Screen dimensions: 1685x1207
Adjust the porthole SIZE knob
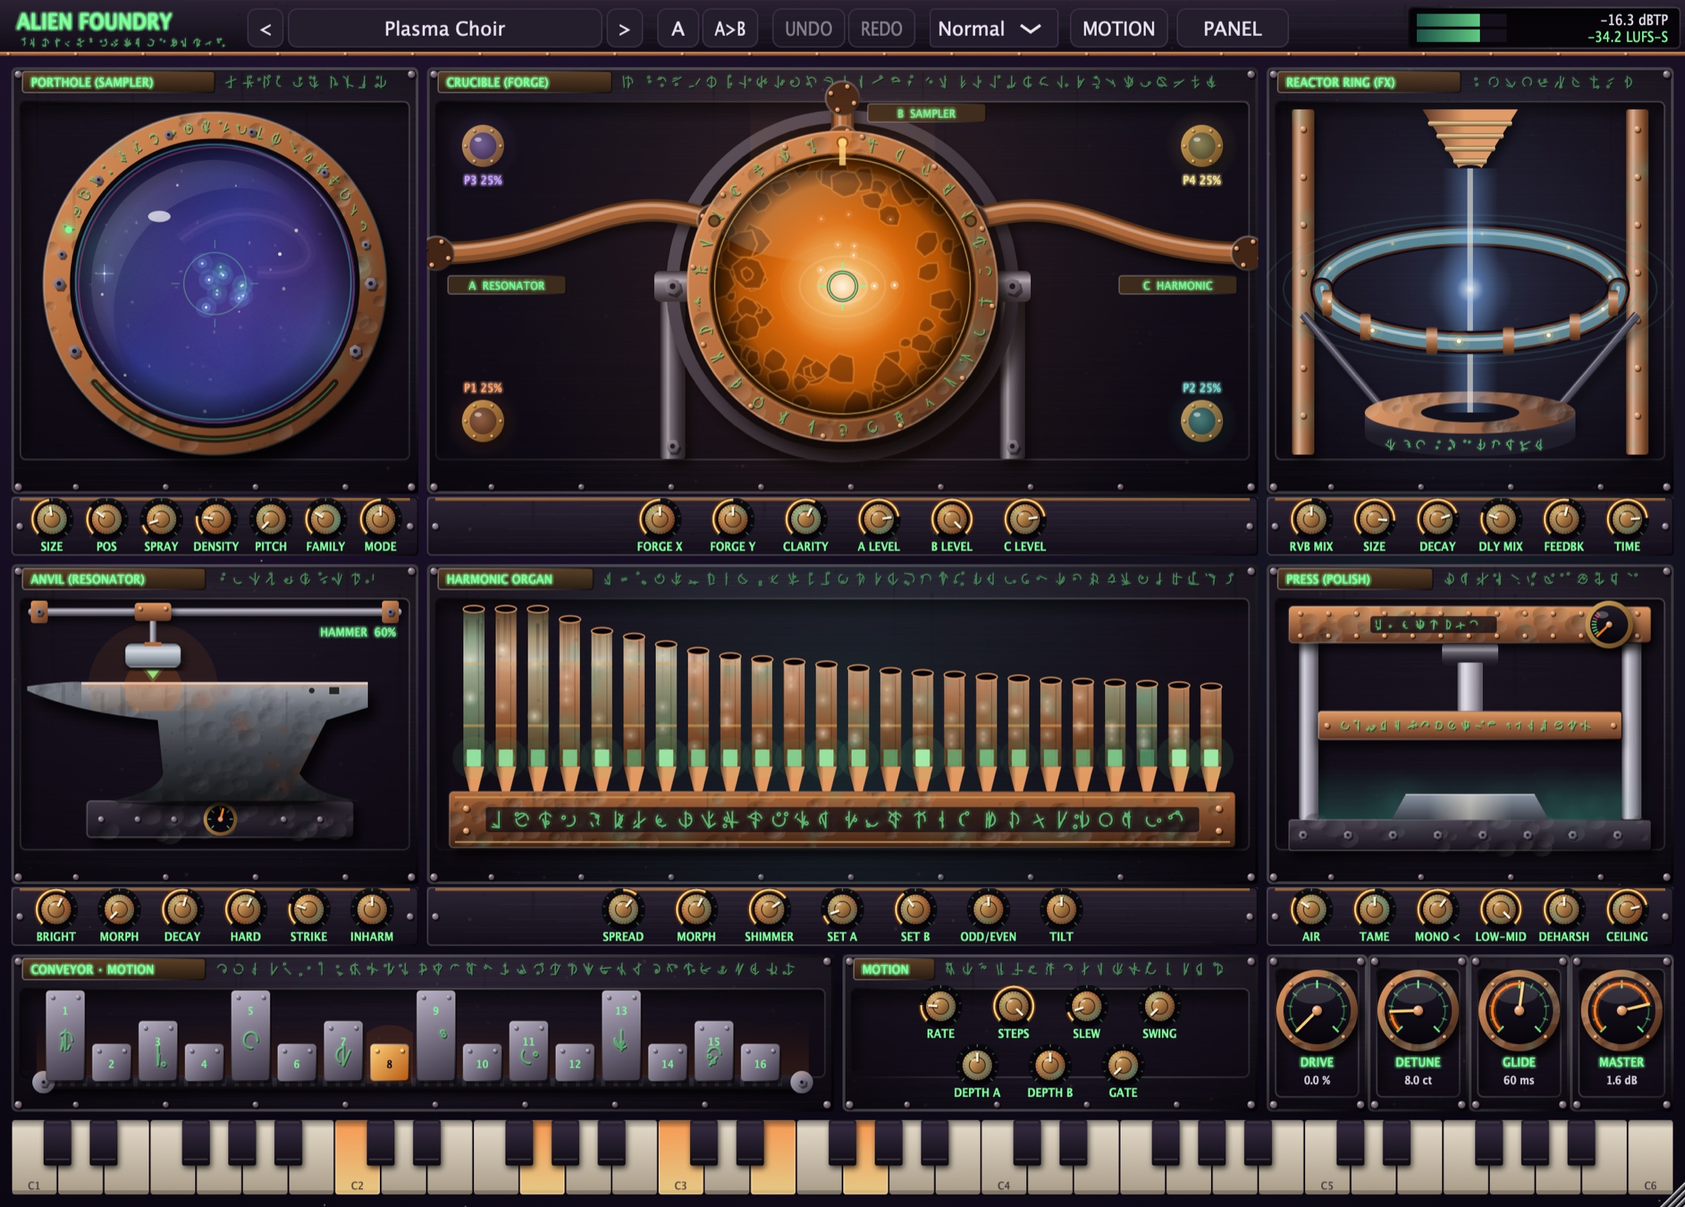click(x=51, y=519)
